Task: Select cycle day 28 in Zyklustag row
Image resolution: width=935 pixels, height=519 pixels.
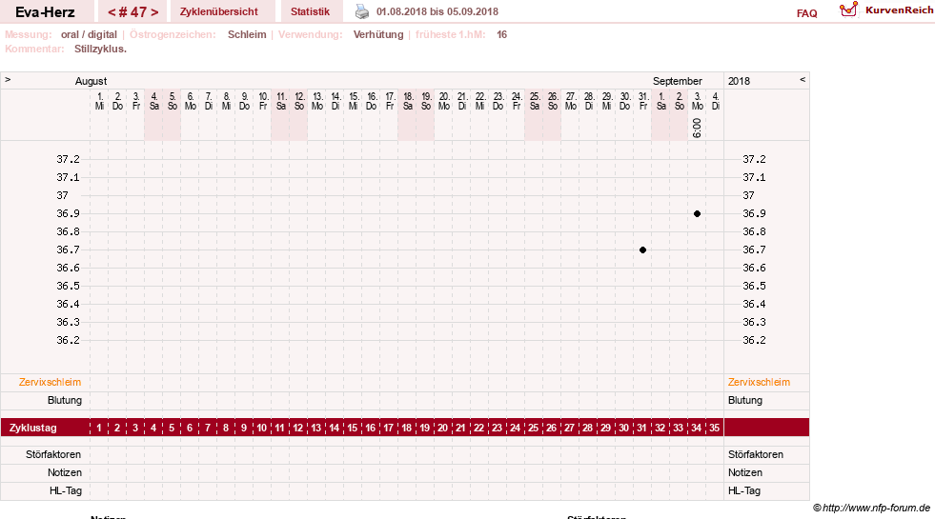Action: click(587, 428)
